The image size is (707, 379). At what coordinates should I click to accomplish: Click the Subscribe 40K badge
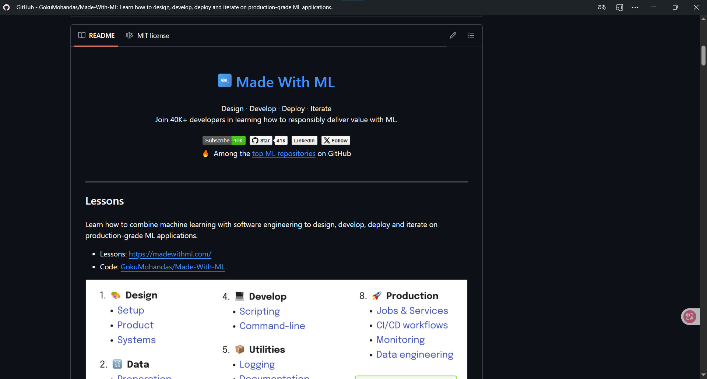(x=224, y=141)
